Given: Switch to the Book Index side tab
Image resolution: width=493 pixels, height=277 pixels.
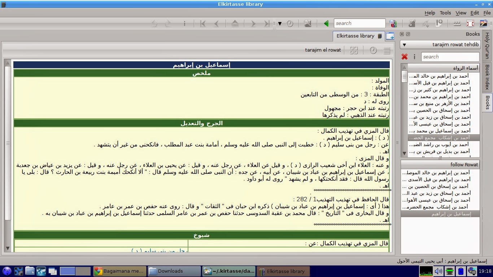Looking at the screenshot, I should 487,77.
